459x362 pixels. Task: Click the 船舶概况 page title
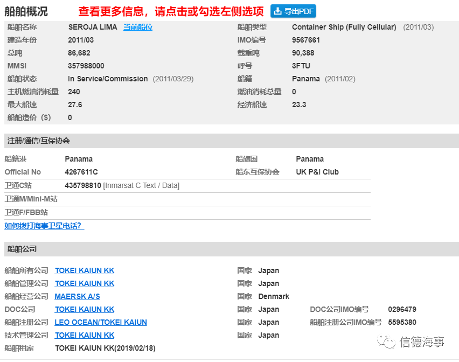(x=26, y=11)
